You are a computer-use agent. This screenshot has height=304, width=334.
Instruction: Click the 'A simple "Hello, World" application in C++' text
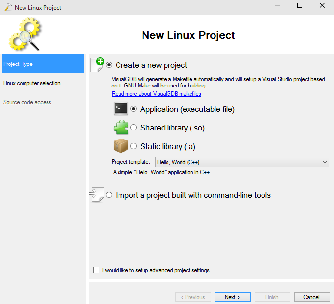click(161, 172)
